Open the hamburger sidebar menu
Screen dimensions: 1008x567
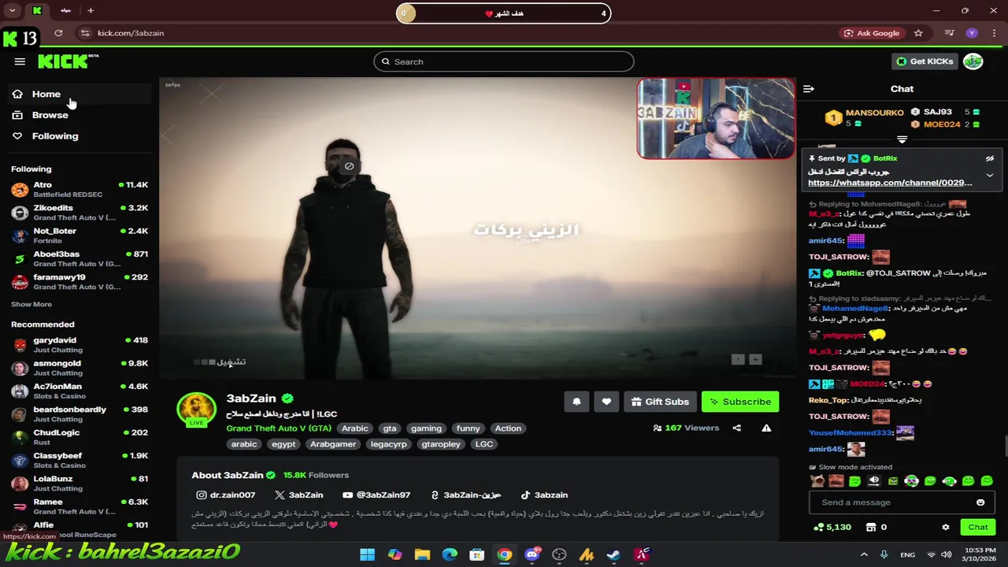(x=20, y=61)
